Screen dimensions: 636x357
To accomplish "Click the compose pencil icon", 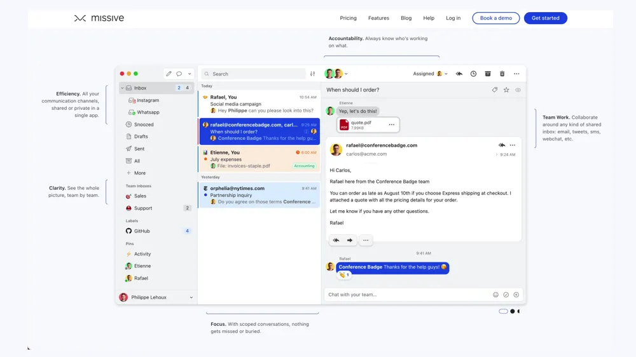I will [x=169, y=74].
